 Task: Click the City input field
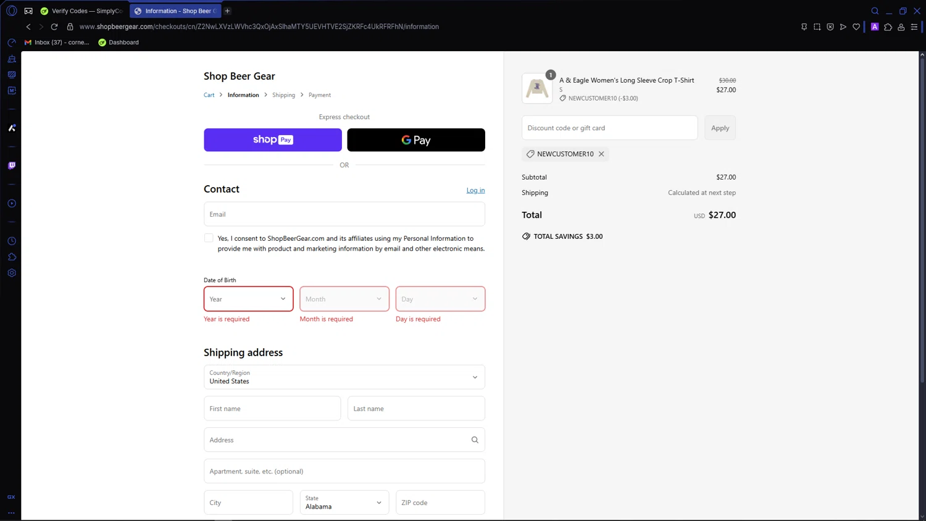(x=248, y=502)
